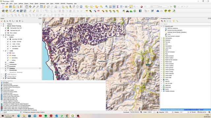Collapse the roads layer legend
The image size is (211, 118).
[x=4, y=51]
